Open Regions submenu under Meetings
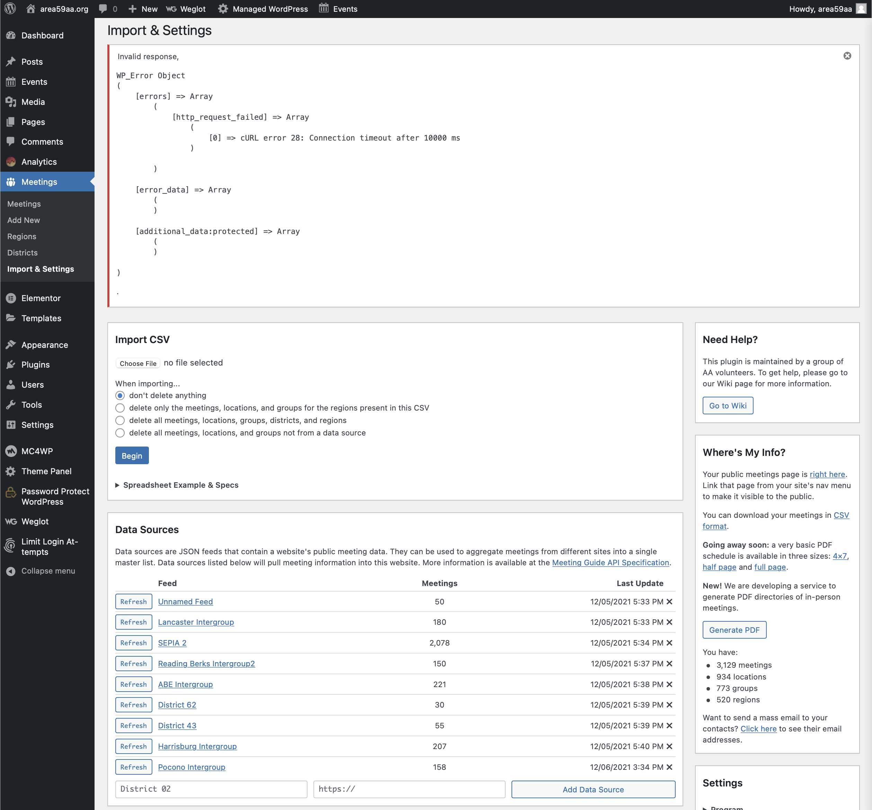The height and width of the screenshot is (810, 872). [x=21, y=237]
